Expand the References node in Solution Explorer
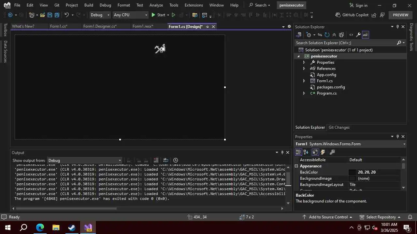 [x=304, y=69]
